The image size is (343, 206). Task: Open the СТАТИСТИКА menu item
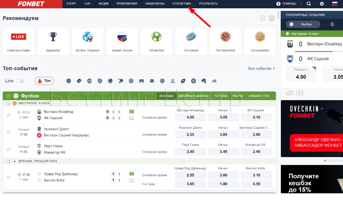tap(182, 4)
